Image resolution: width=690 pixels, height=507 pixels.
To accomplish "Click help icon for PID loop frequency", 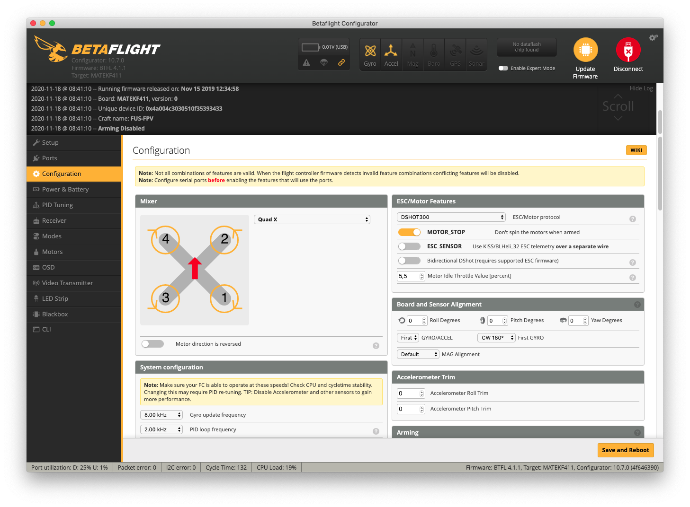I will [x=376, y=431].
